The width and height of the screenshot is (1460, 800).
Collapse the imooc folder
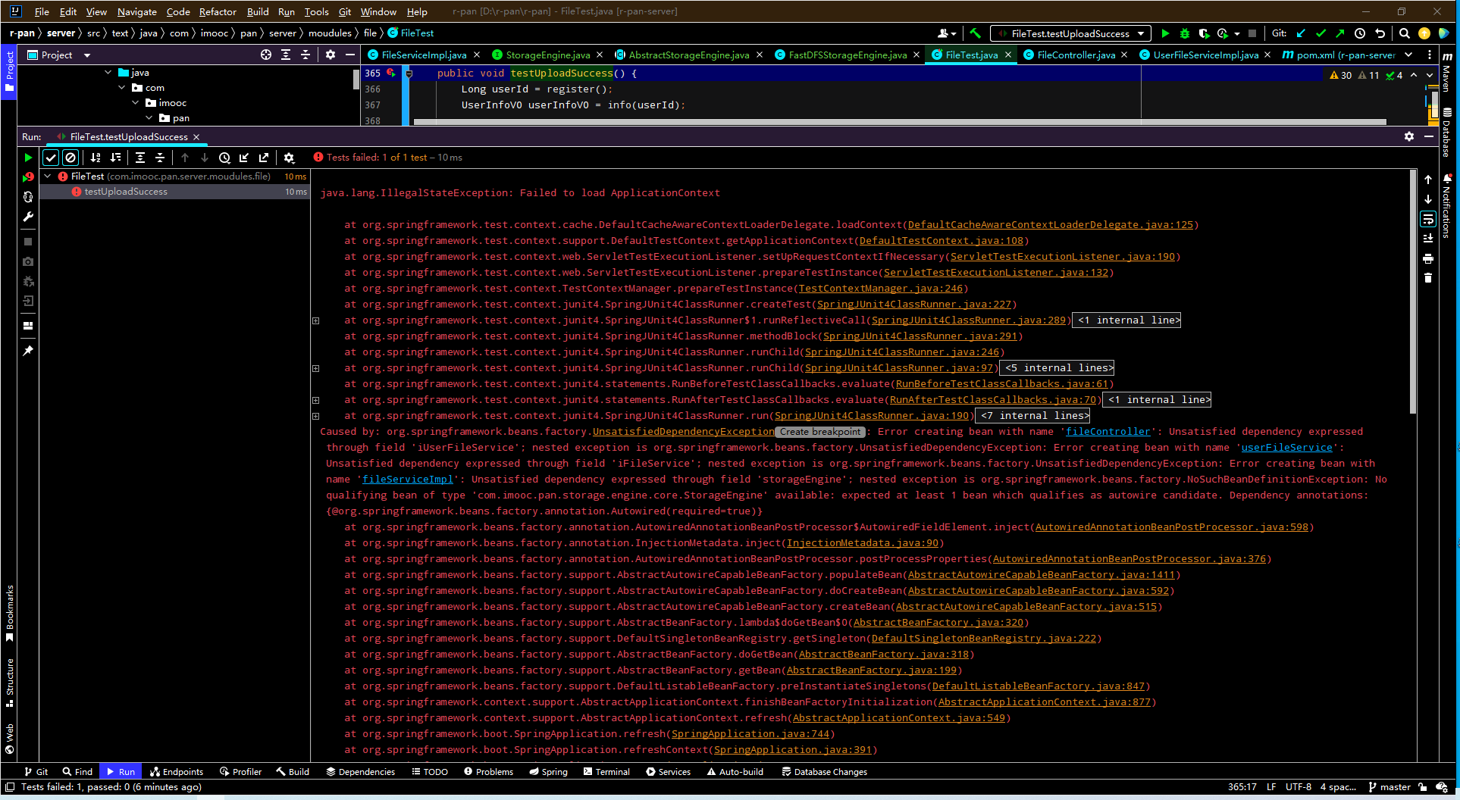click(136, 103)
